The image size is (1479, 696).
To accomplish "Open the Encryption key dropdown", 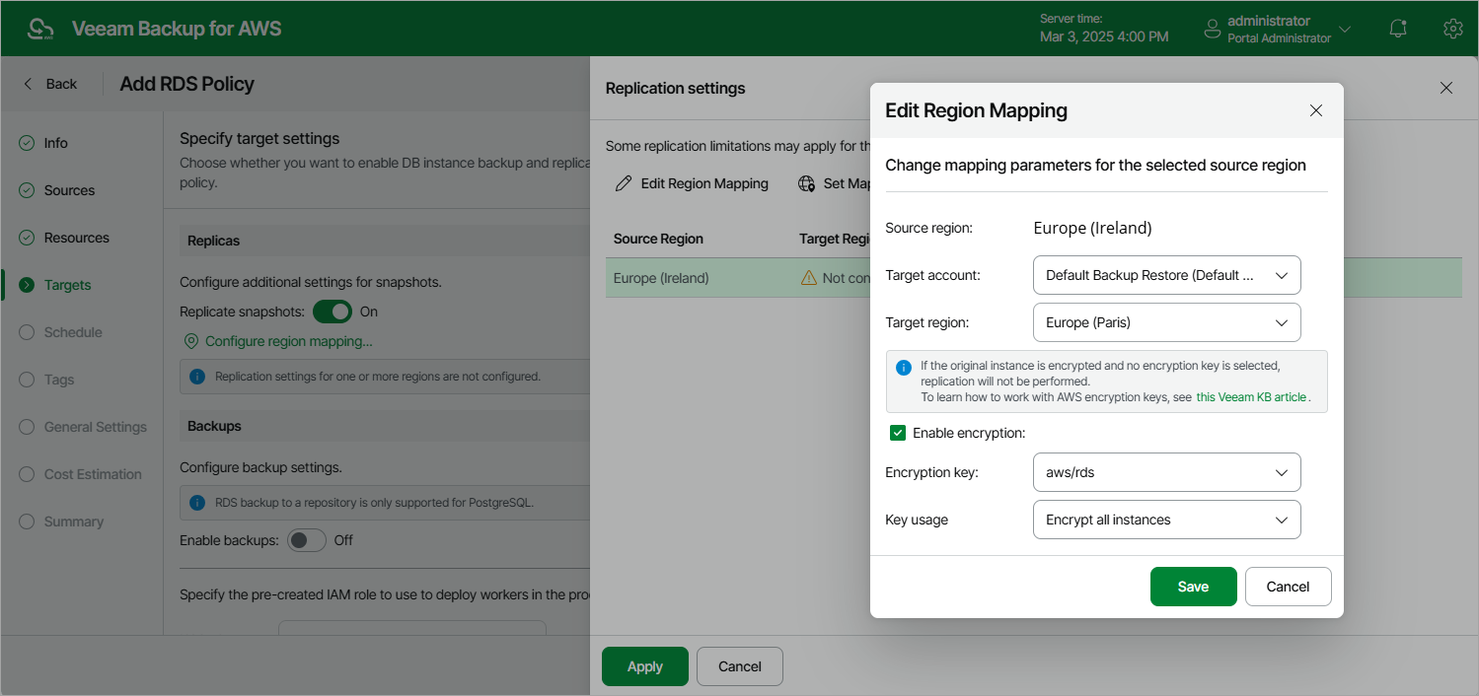I will click(x=1166, y=472).
